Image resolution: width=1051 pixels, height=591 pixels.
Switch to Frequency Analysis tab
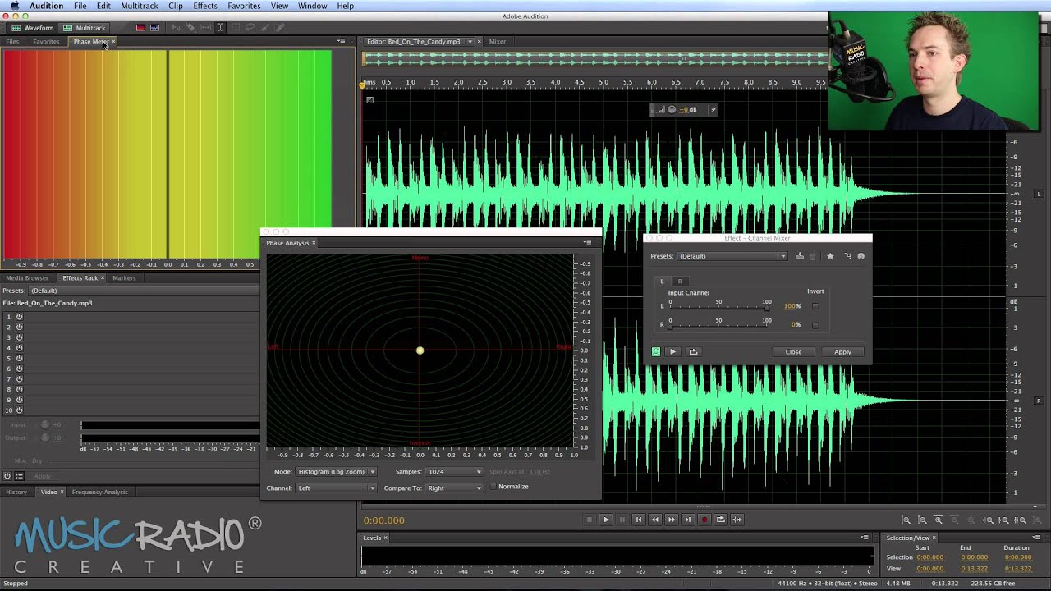pos(99,492)
